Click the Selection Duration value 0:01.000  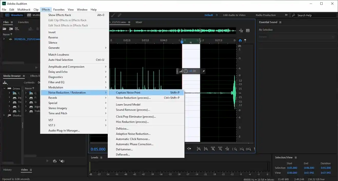click(326, 168)
